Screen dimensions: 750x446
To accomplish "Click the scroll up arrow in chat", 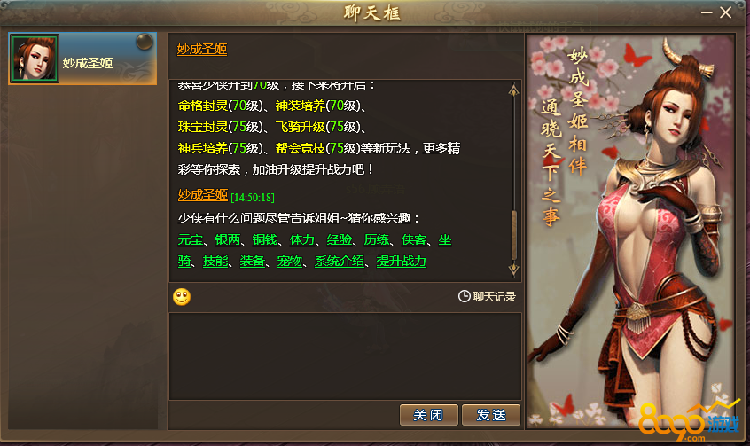I will pyautogui.click(x=513, y=90).
